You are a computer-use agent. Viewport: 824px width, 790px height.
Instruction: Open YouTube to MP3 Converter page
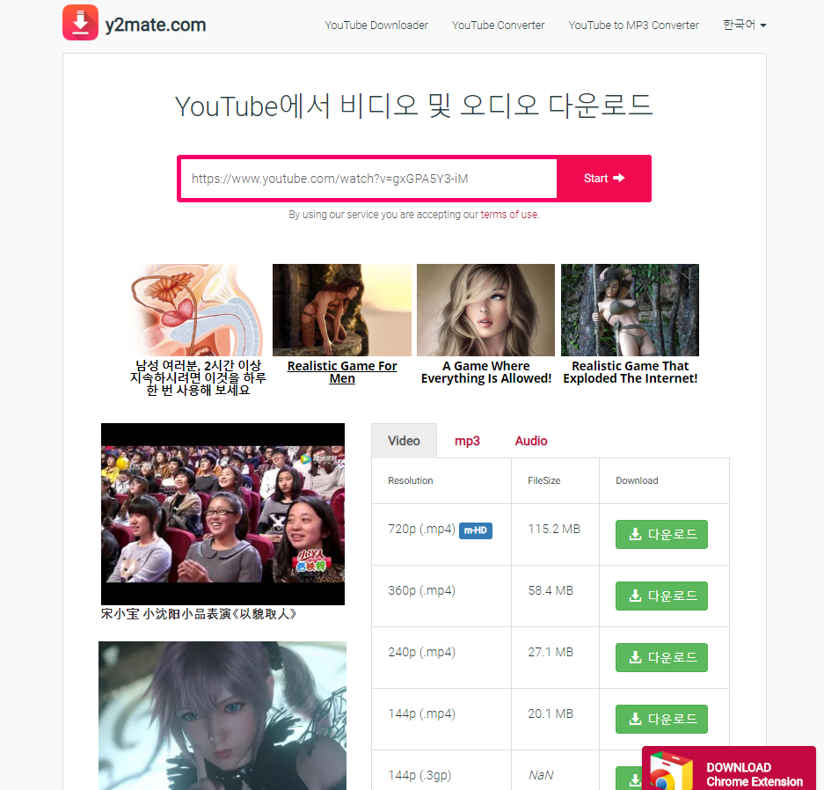pos(634,26)
